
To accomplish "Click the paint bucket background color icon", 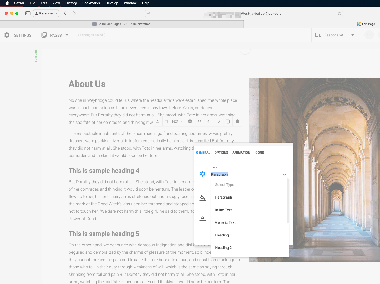I will (x=202, y=198).
